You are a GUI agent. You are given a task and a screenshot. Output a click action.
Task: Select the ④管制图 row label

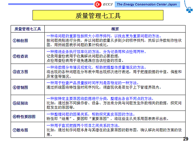click(20, 86)
